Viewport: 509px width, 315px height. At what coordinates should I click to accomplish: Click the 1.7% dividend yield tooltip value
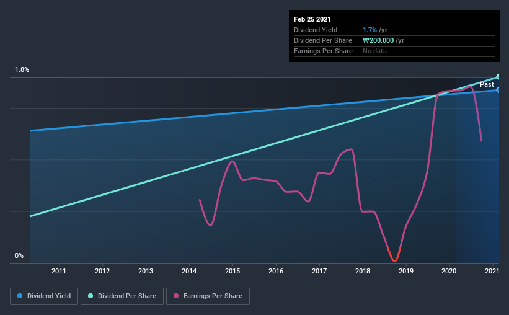(370, 30)
